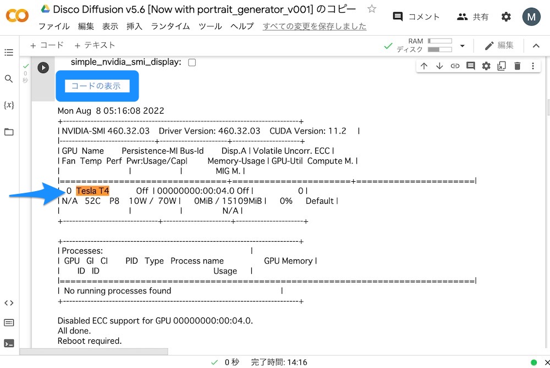Open the 表示 menu
This screenshot has height=368, width=550.
(x=110, y=26)
